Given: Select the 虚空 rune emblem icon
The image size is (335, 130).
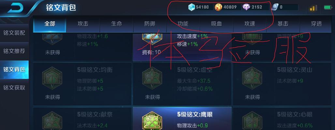Looking at the screenshot, I should (152, 78).
